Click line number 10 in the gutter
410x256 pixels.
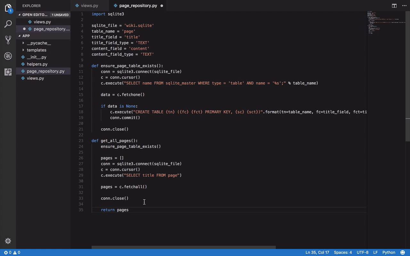(81, 66)
